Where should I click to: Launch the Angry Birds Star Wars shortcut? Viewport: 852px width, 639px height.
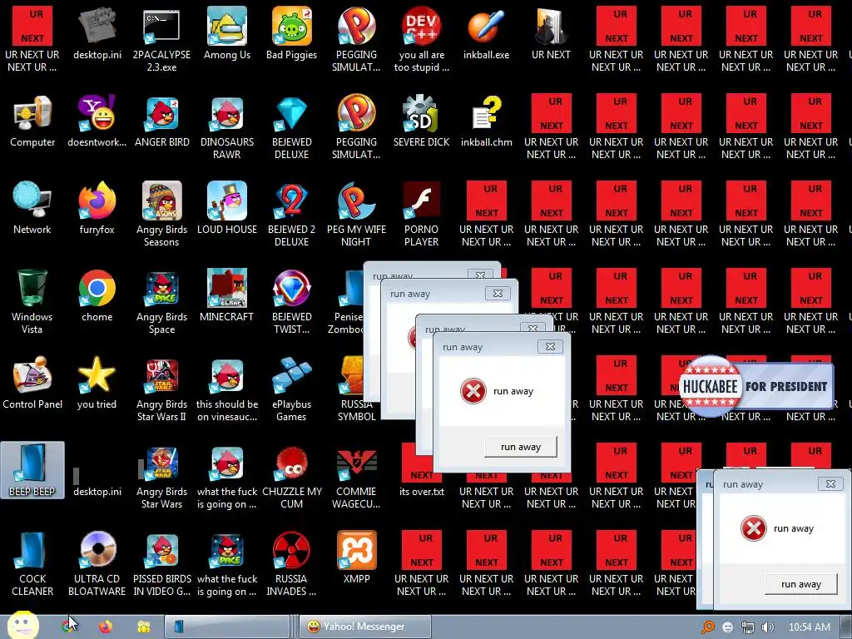point(162,477)
